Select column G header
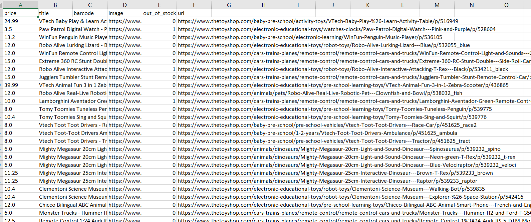The height and width of the screenshot is (222, 531). click(229, 5)
